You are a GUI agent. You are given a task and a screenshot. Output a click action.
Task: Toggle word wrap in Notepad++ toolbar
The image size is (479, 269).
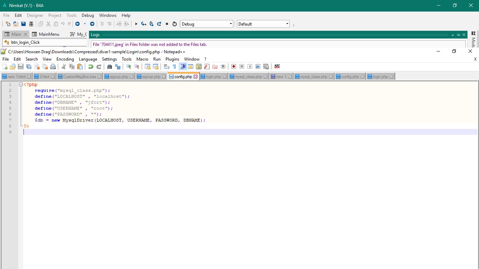pyautogui.click(x=166, y=67)
